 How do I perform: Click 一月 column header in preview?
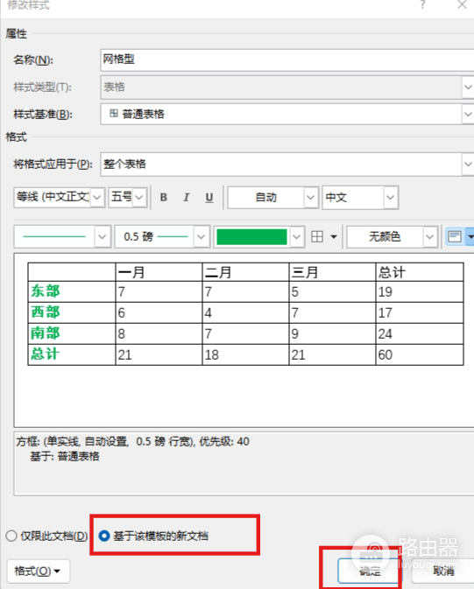[131, 272]
